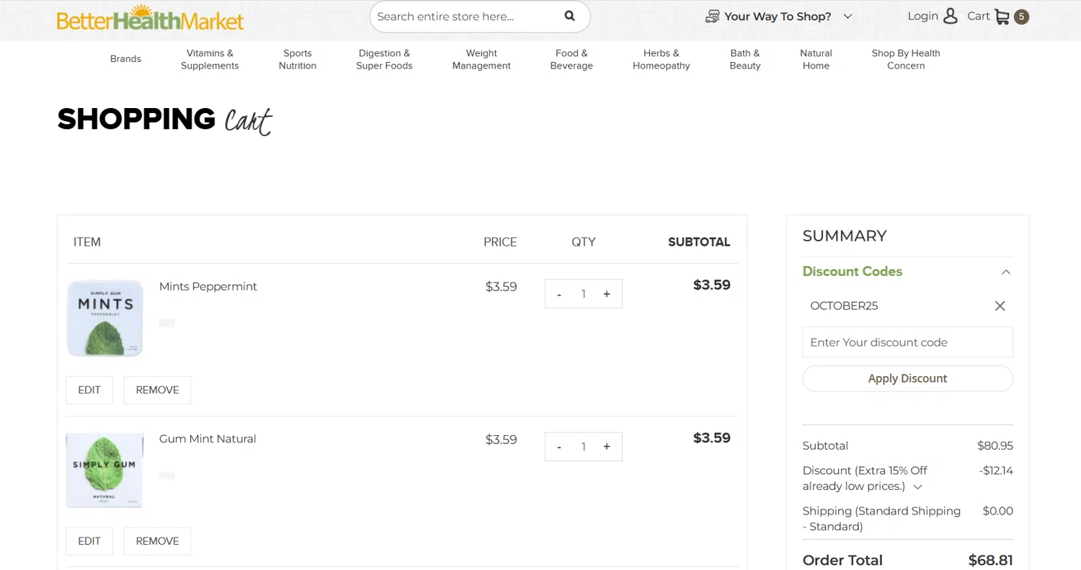The image size is (1081, 570).
Task: Click the Order Total $68.81 amount
Action: (991, 560)
